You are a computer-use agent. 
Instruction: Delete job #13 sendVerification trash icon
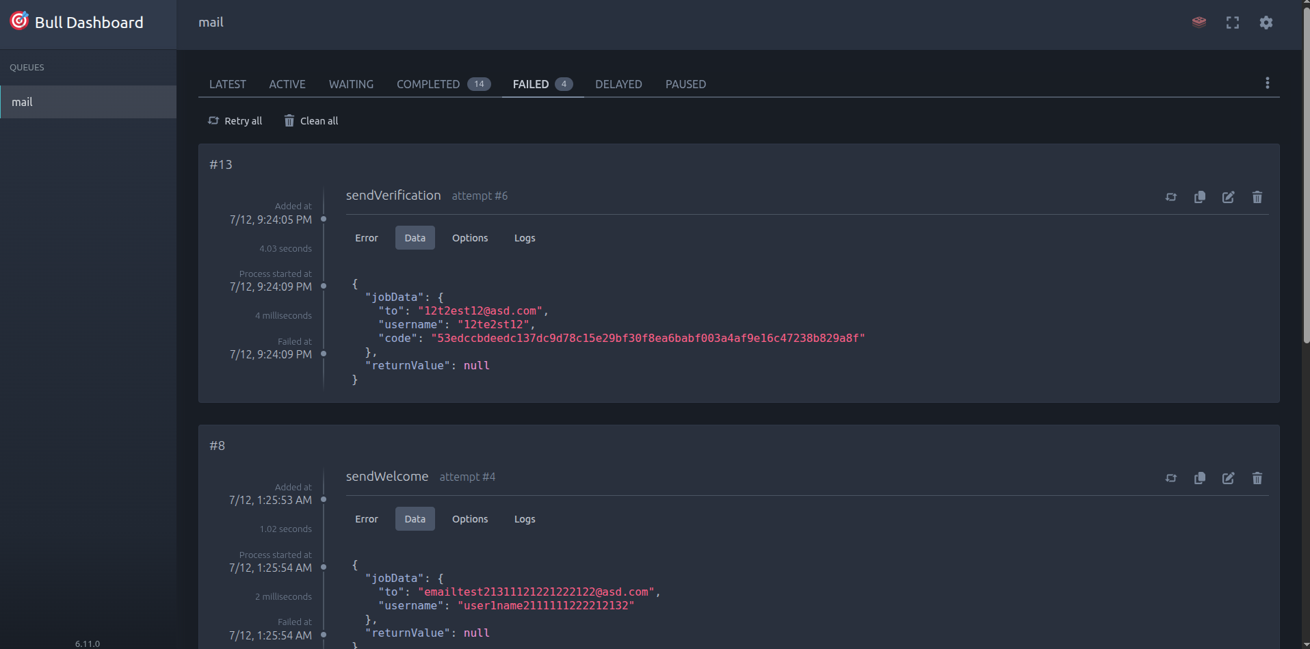[1257, 197]
